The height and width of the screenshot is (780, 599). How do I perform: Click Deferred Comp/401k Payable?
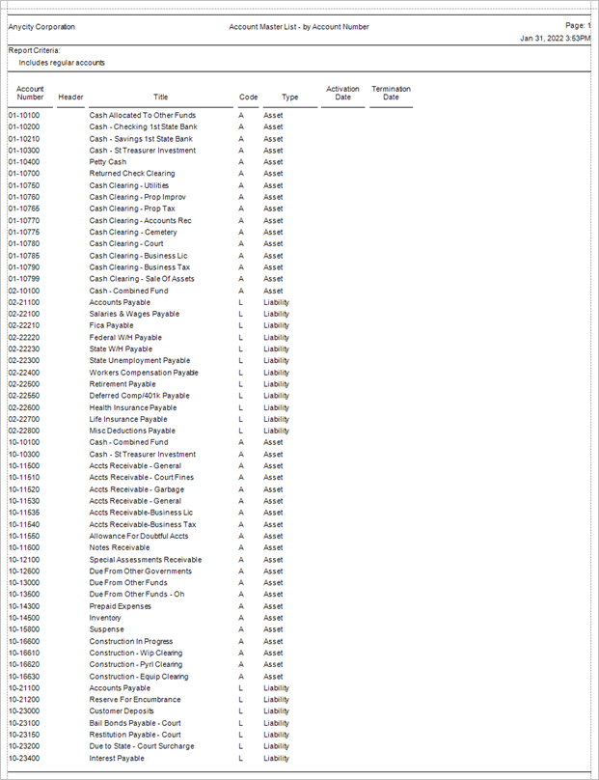(139, 396)
